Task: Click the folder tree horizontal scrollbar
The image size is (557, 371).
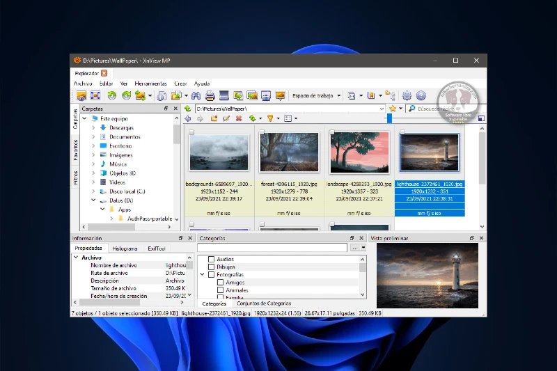Action: pyautogui.click(x=111, y=227)
